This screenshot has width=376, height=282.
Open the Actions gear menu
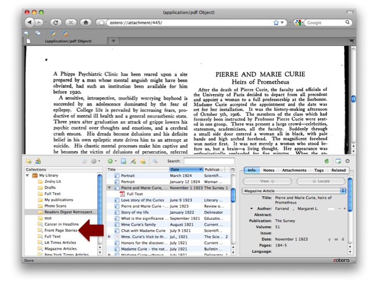coord(94,161)
